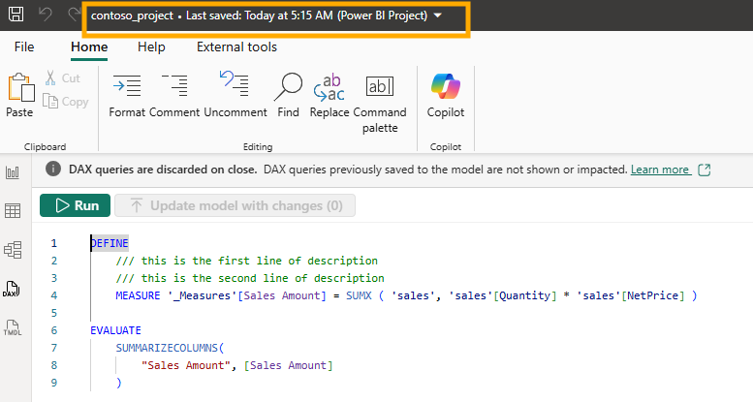Image resolution: width=753 pixels, height=402 pixels.
Task: Click the Undo arrow icon
Action: (x=46, y=14)
